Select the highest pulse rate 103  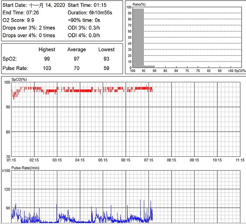47,68
